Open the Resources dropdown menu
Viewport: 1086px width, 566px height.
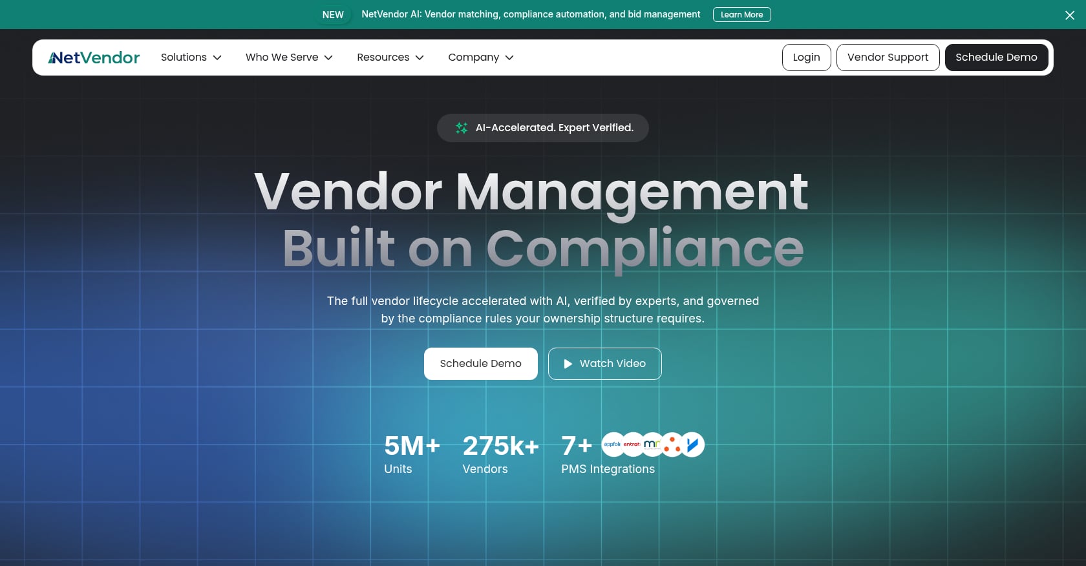390,58
